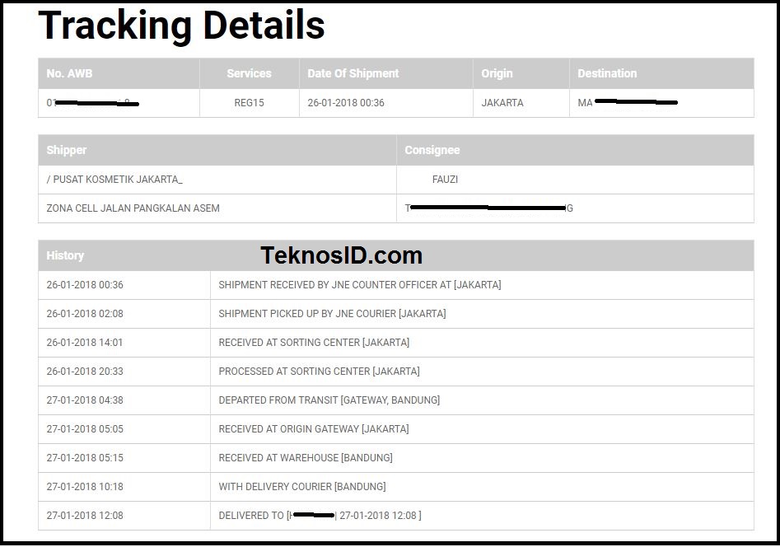The height and width of the screenshot is (547, 780).
Task: Click the History section header
Action: tap(65, 256)
